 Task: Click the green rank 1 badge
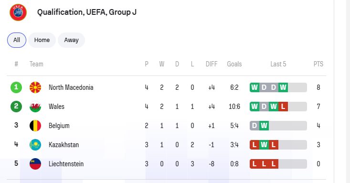point(16,87)
